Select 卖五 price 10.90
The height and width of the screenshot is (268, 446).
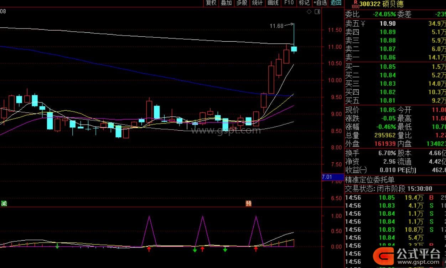388,23
